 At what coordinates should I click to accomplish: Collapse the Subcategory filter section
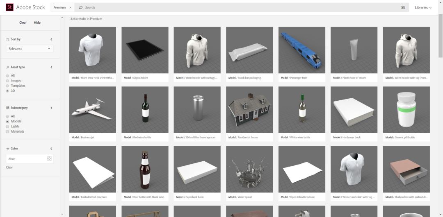(x=51, y=108)
